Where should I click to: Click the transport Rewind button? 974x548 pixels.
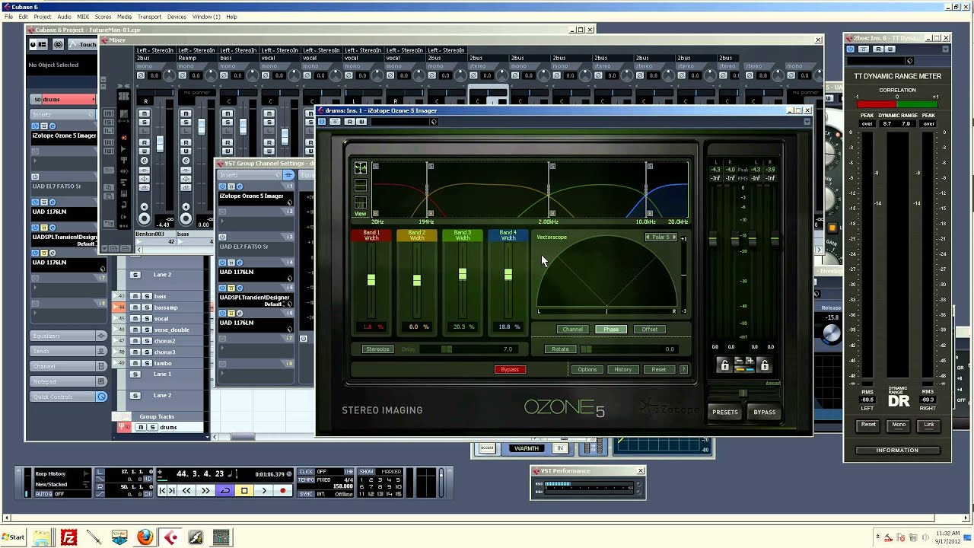(x=186, y=491)
